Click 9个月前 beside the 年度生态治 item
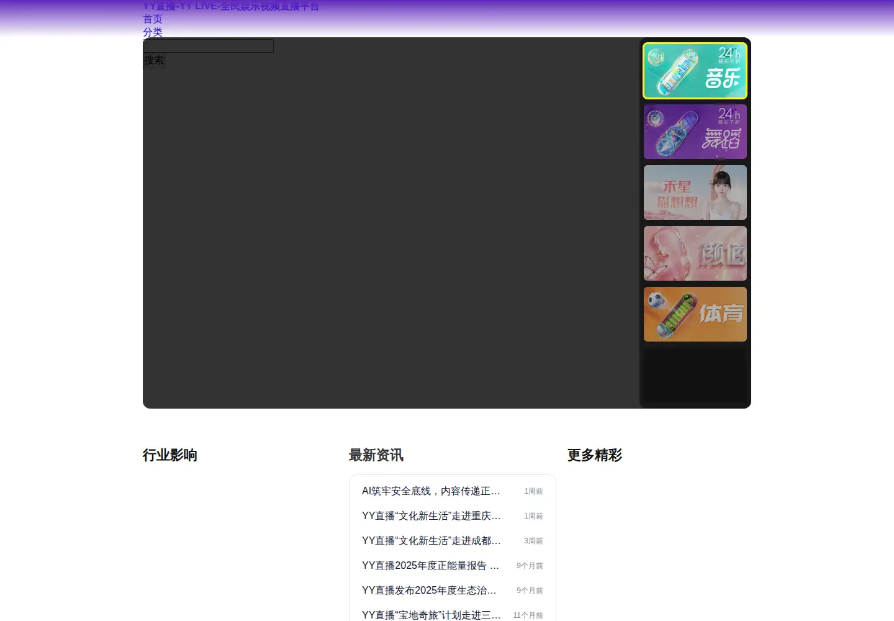 [x=530, y=591]
